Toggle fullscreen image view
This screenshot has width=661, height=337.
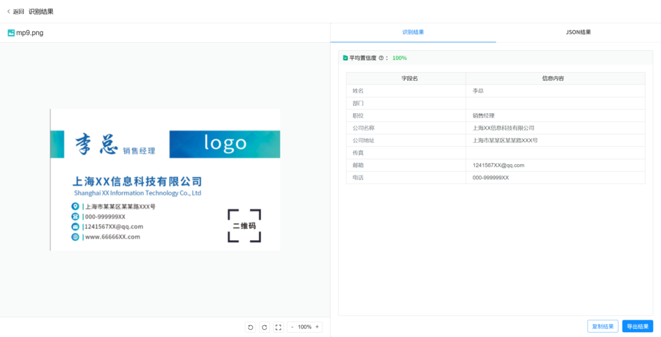coord(278,327)
